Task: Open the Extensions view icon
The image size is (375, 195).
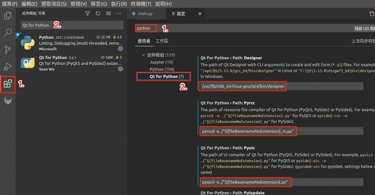Action: tap(8, 84)
